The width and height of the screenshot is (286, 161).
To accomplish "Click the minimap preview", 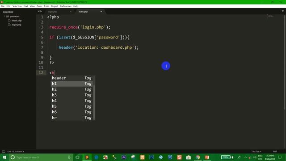I will coord(270,16).
